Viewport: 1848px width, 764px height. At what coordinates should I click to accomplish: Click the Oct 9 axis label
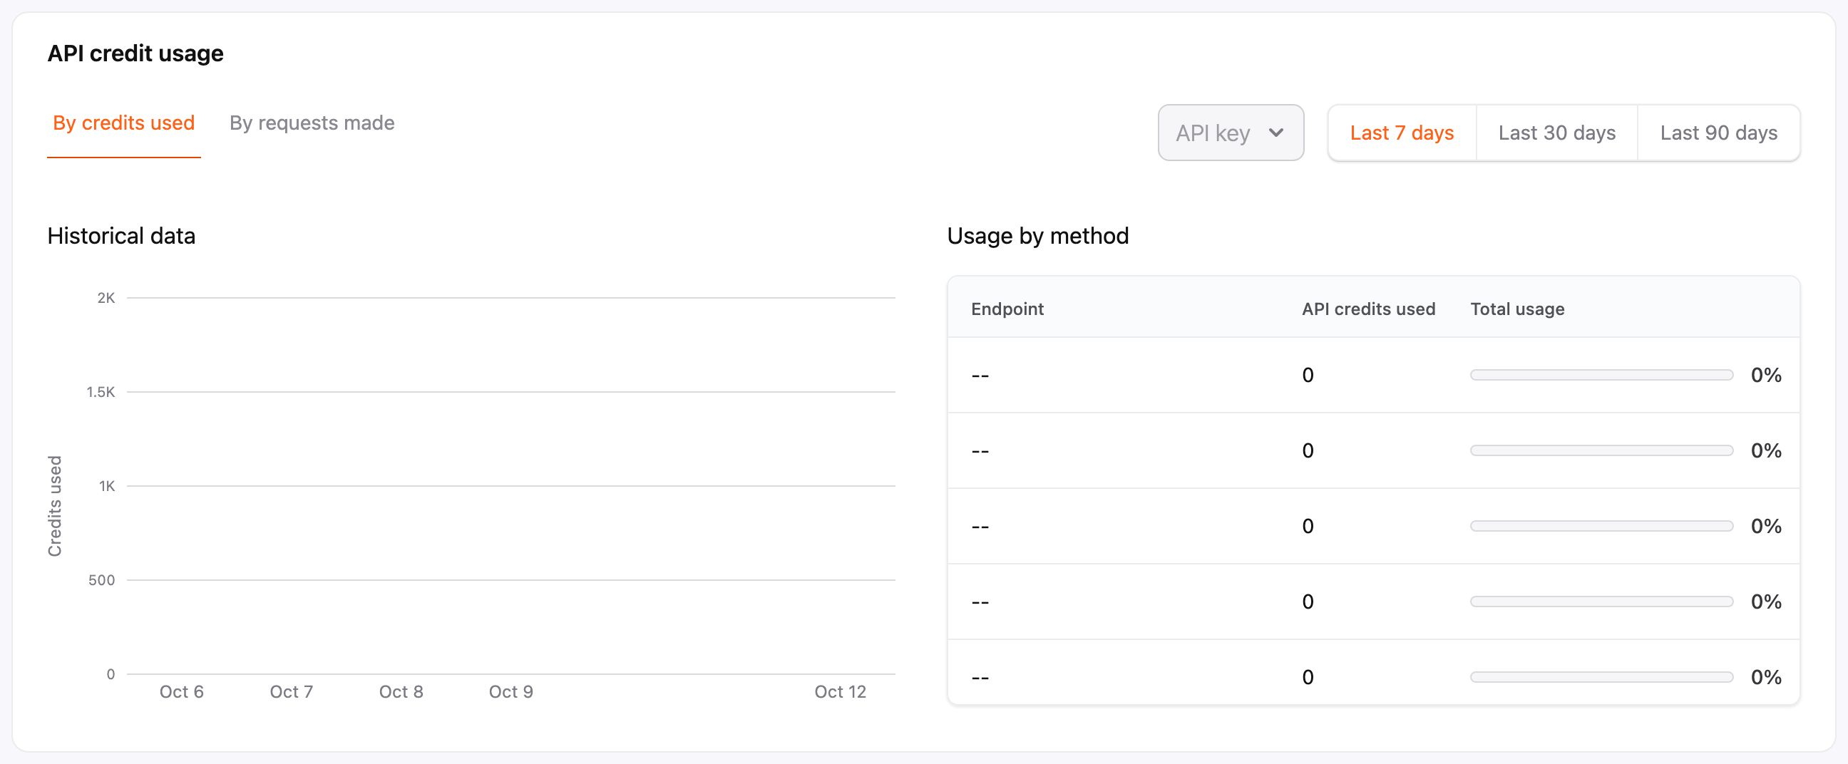[x=510, y=691]
